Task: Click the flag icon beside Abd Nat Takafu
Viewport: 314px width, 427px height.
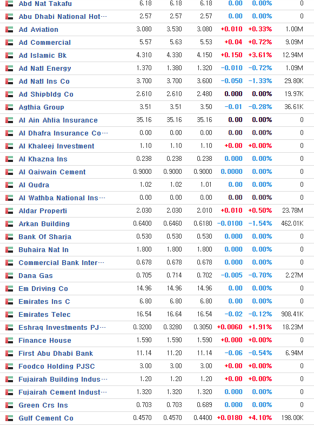Action: pos(9,4)
